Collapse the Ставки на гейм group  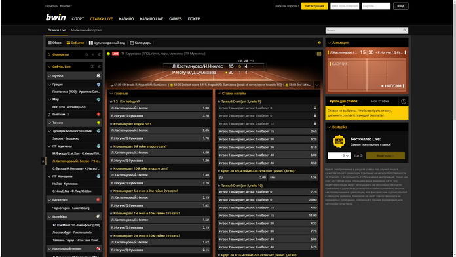219,94
